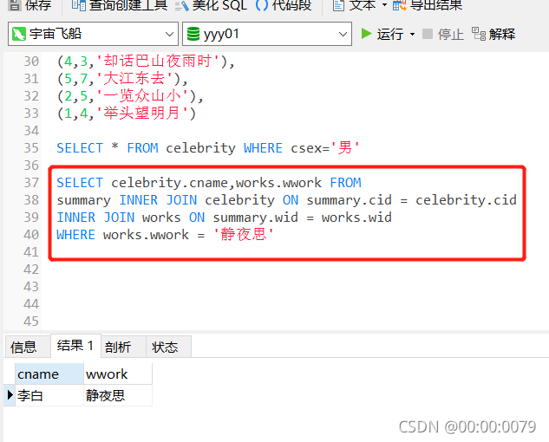The image size is (549, 442).
Task: Click the Save (保存) toolbar button
Action: (30, 5)
